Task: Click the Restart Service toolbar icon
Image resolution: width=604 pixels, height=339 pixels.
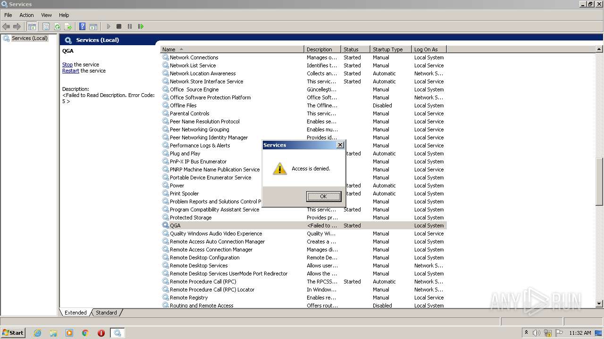Action: tap(141, 27)
